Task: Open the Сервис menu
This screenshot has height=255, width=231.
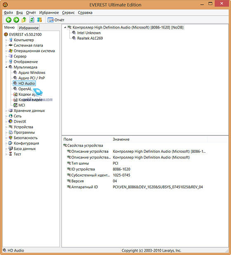Action: click(68, 13)
